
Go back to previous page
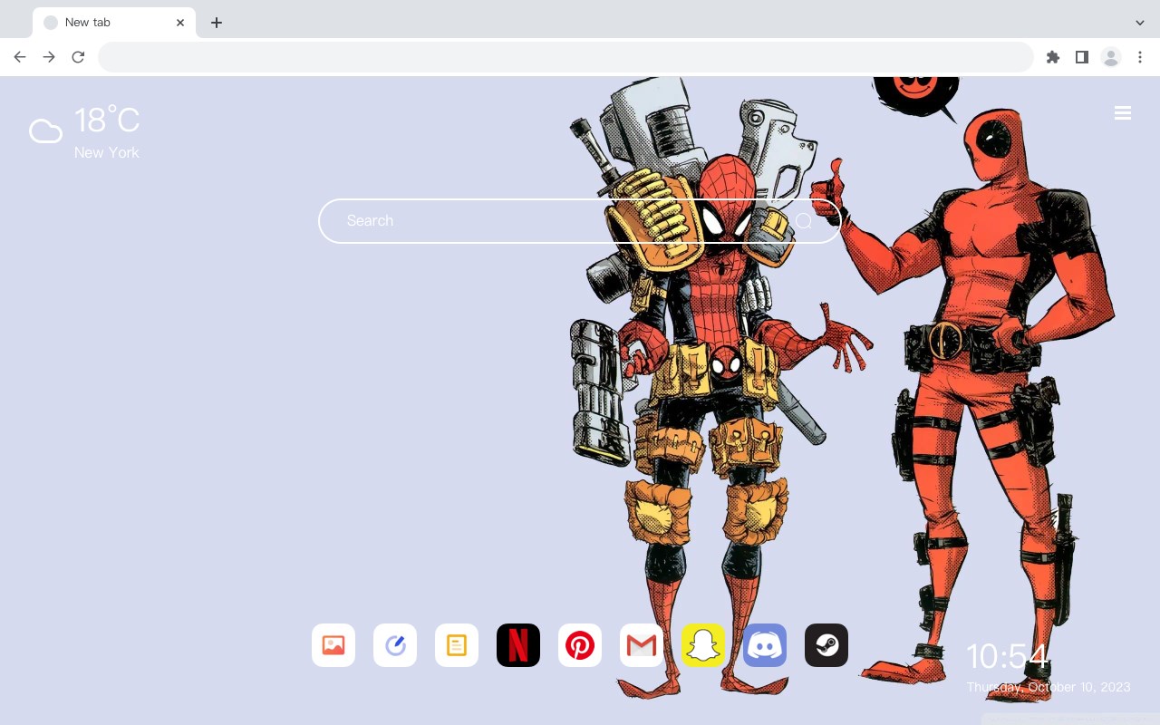click(20, 57)
